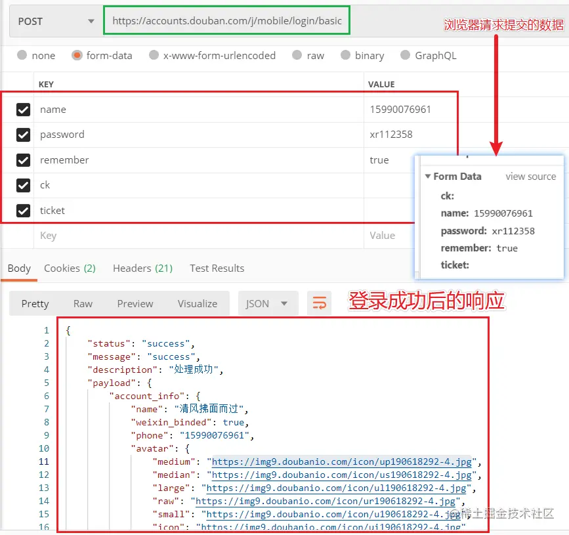The image size is (569, 535).
Task: Click the KEY column header
Action: point(46,84)
